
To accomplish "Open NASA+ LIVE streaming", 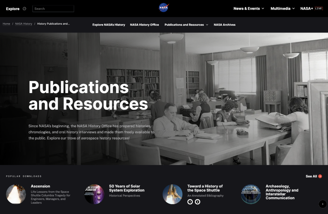I will (x=312, y=8).
